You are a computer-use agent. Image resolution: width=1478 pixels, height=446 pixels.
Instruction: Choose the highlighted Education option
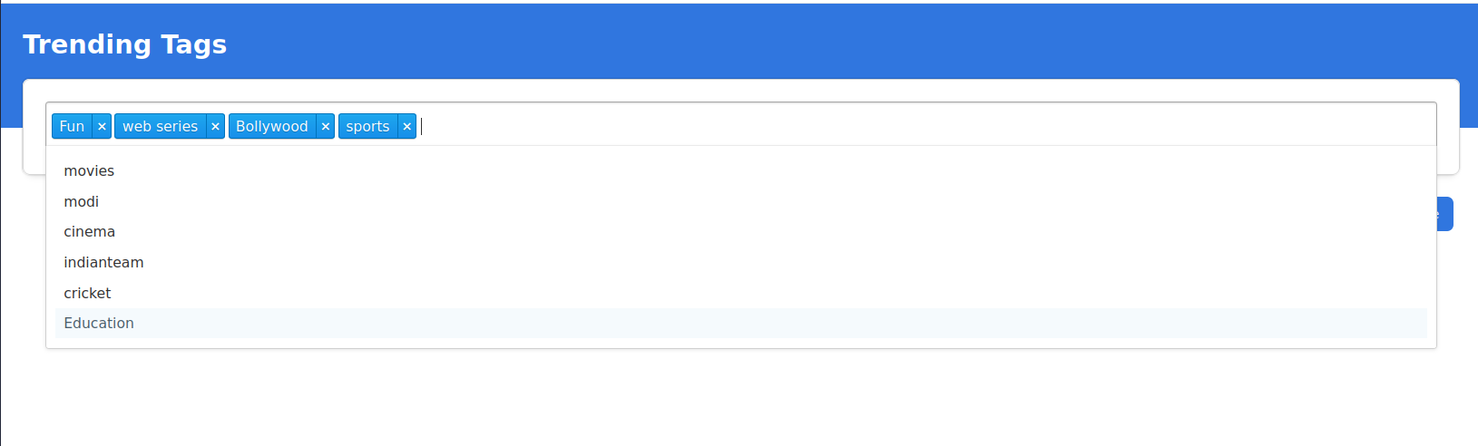click(x=99, y=324)
